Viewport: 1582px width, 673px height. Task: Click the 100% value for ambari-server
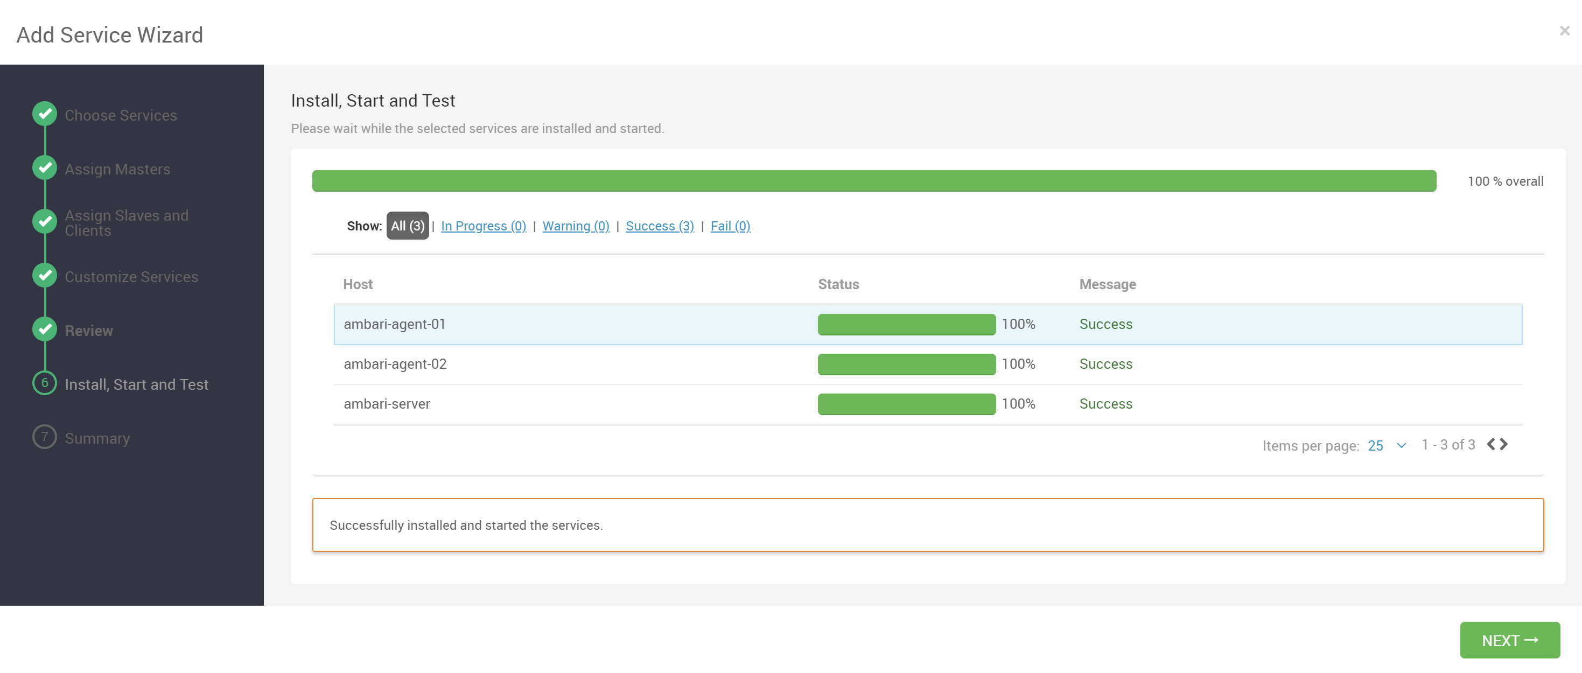[x=1018, y=404]
